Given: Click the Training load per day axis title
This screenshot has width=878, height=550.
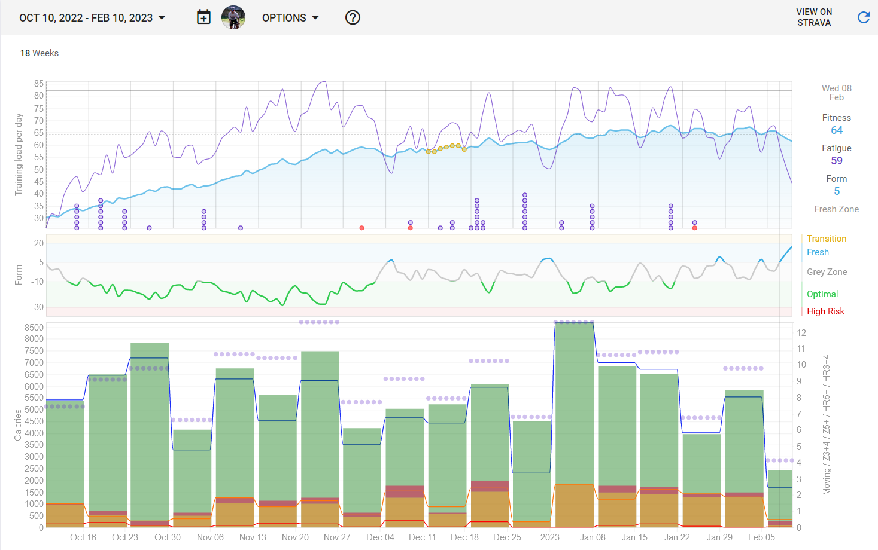Looking at the screenshot, I should (19, 155).
